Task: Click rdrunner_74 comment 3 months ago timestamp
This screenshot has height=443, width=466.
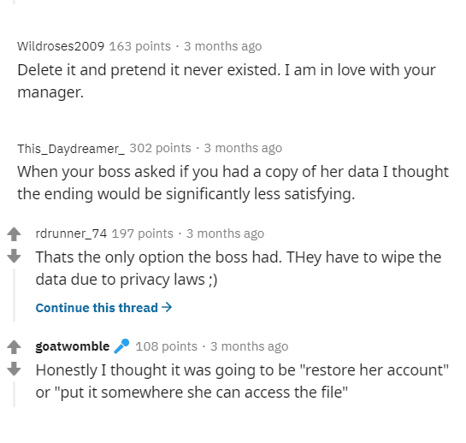Action: [225, 233]
